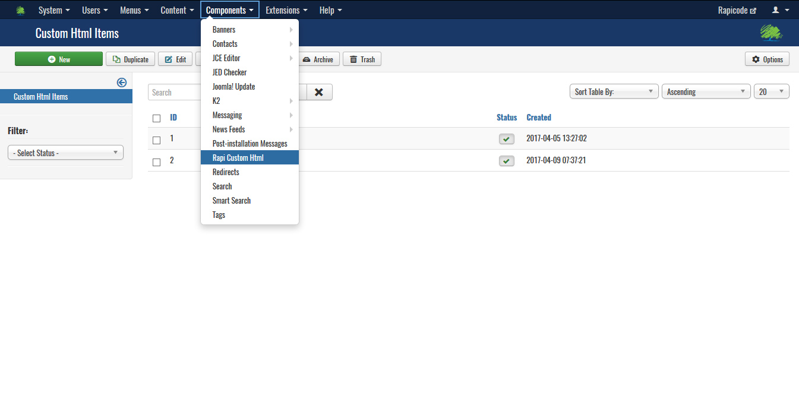
Task: Choose Rapi Custom Html menu entry
Action: click(250, 158)
